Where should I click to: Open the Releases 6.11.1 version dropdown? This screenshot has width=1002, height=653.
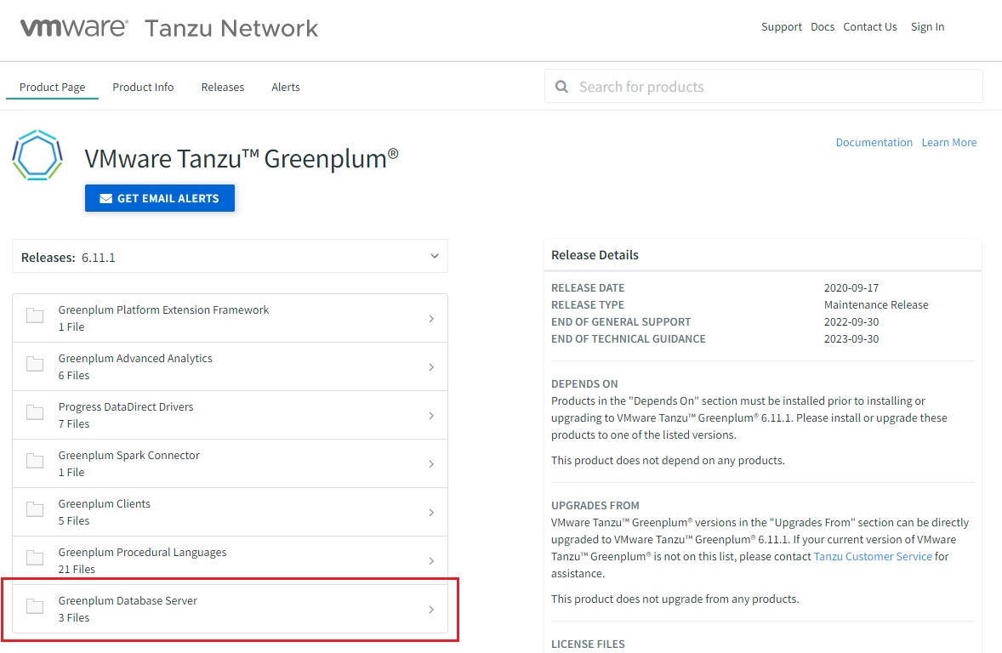pyautogui.click(x=230, y=257)
